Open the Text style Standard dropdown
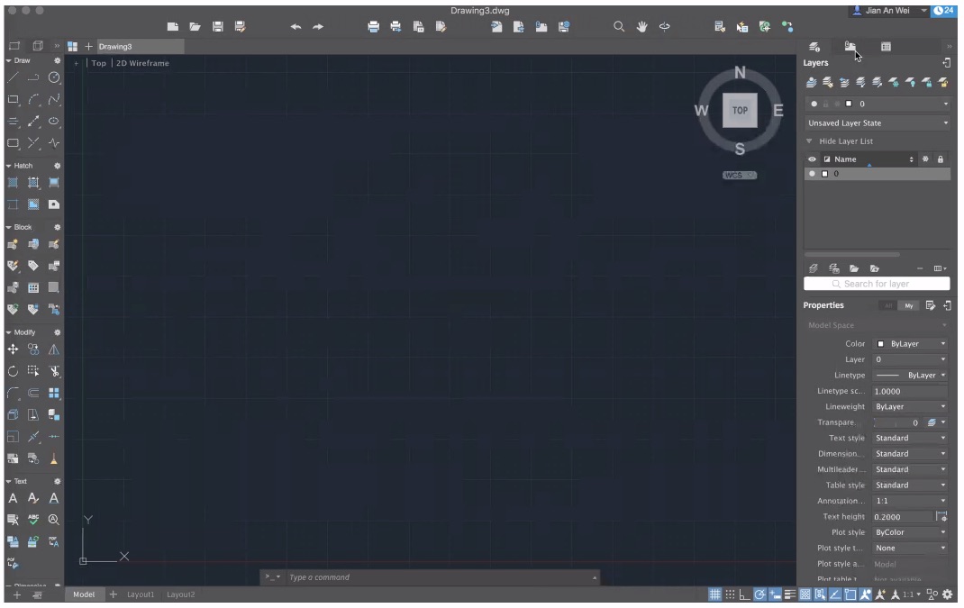This screenshot has width=964, height=608. click(x=911, y=438)
